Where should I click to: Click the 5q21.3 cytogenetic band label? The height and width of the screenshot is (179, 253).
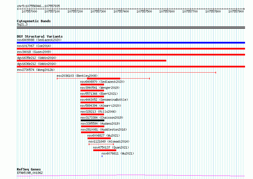click(22, 24)
